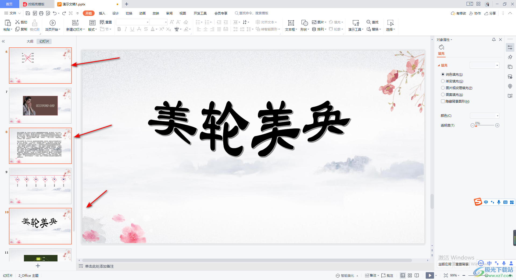This screenshot has height=280, width=516.
Task: Click clear formatting eraser icon
Action: [x=186, y=22]
